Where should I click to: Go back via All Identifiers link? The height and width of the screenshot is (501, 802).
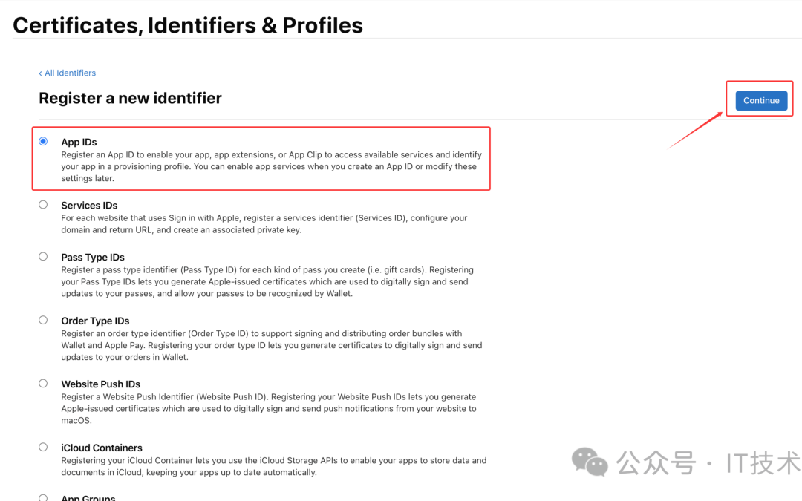(x=68, y=73)
